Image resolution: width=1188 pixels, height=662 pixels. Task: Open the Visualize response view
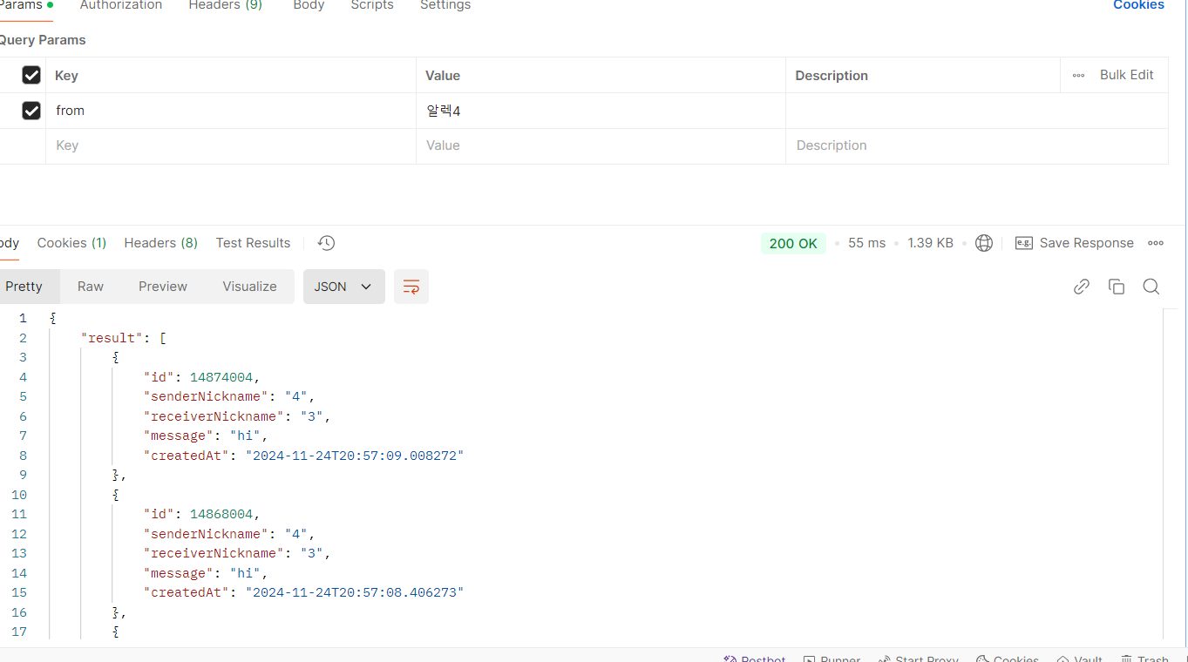(249, 287)
